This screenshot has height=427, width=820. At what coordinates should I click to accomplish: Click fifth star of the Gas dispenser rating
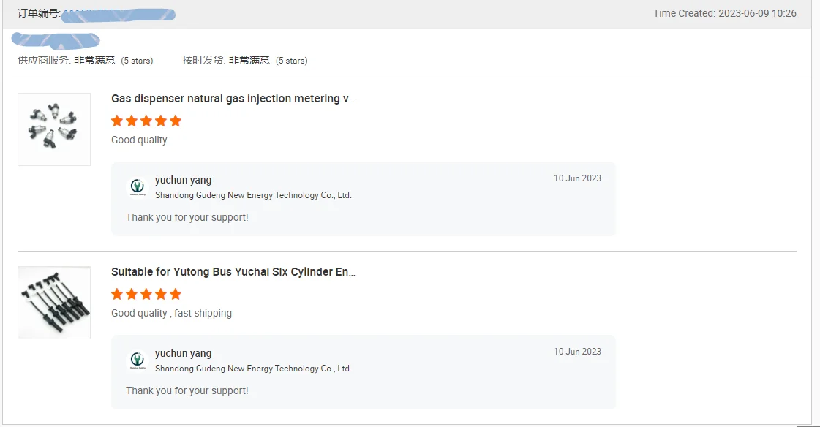click(176, 121)
